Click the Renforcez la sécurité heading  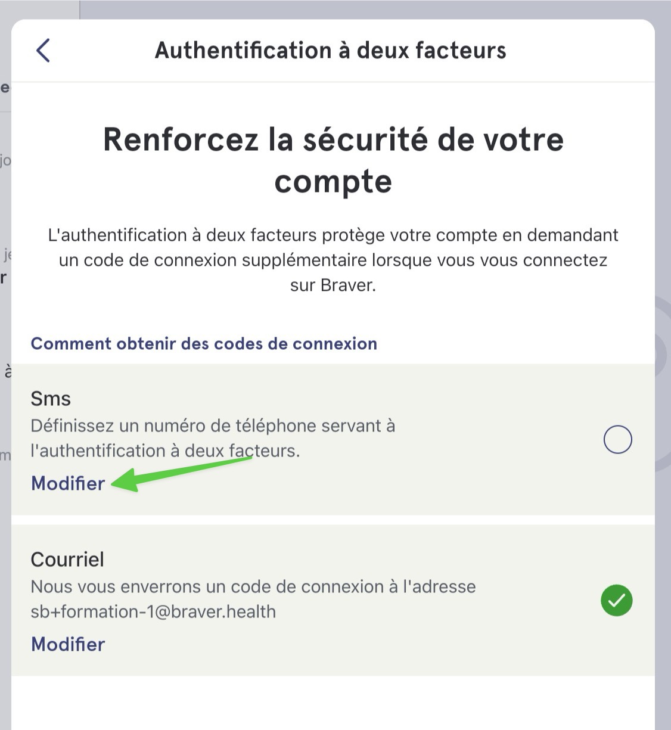(x=333, y=160)
